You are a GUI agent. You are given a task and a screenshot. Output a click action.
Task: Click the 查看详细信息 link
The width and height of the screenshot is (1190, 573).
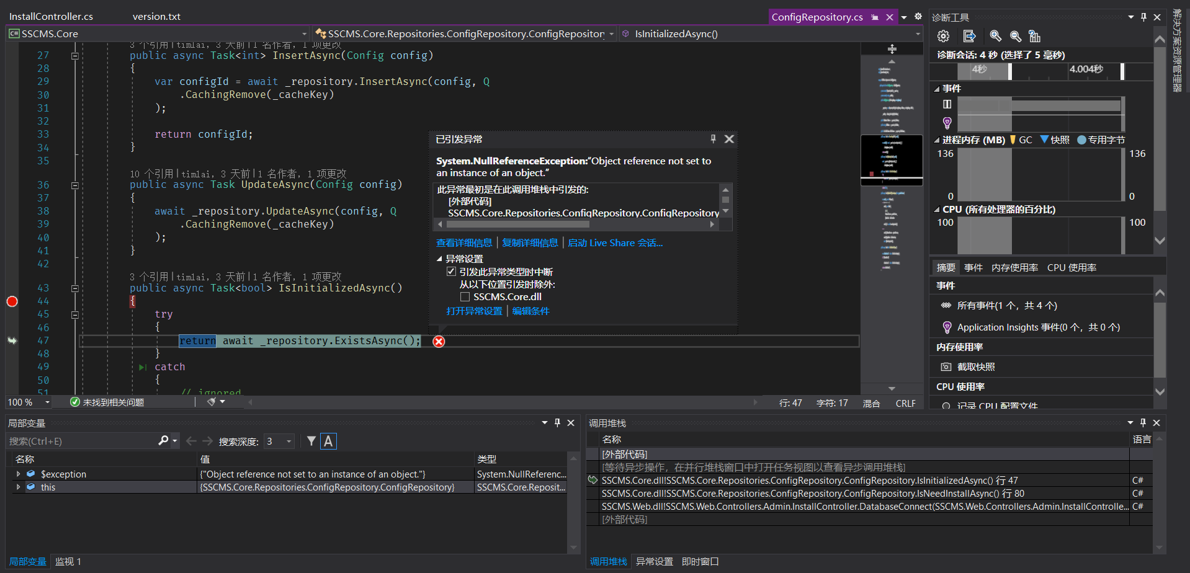(x=464, y=242)
